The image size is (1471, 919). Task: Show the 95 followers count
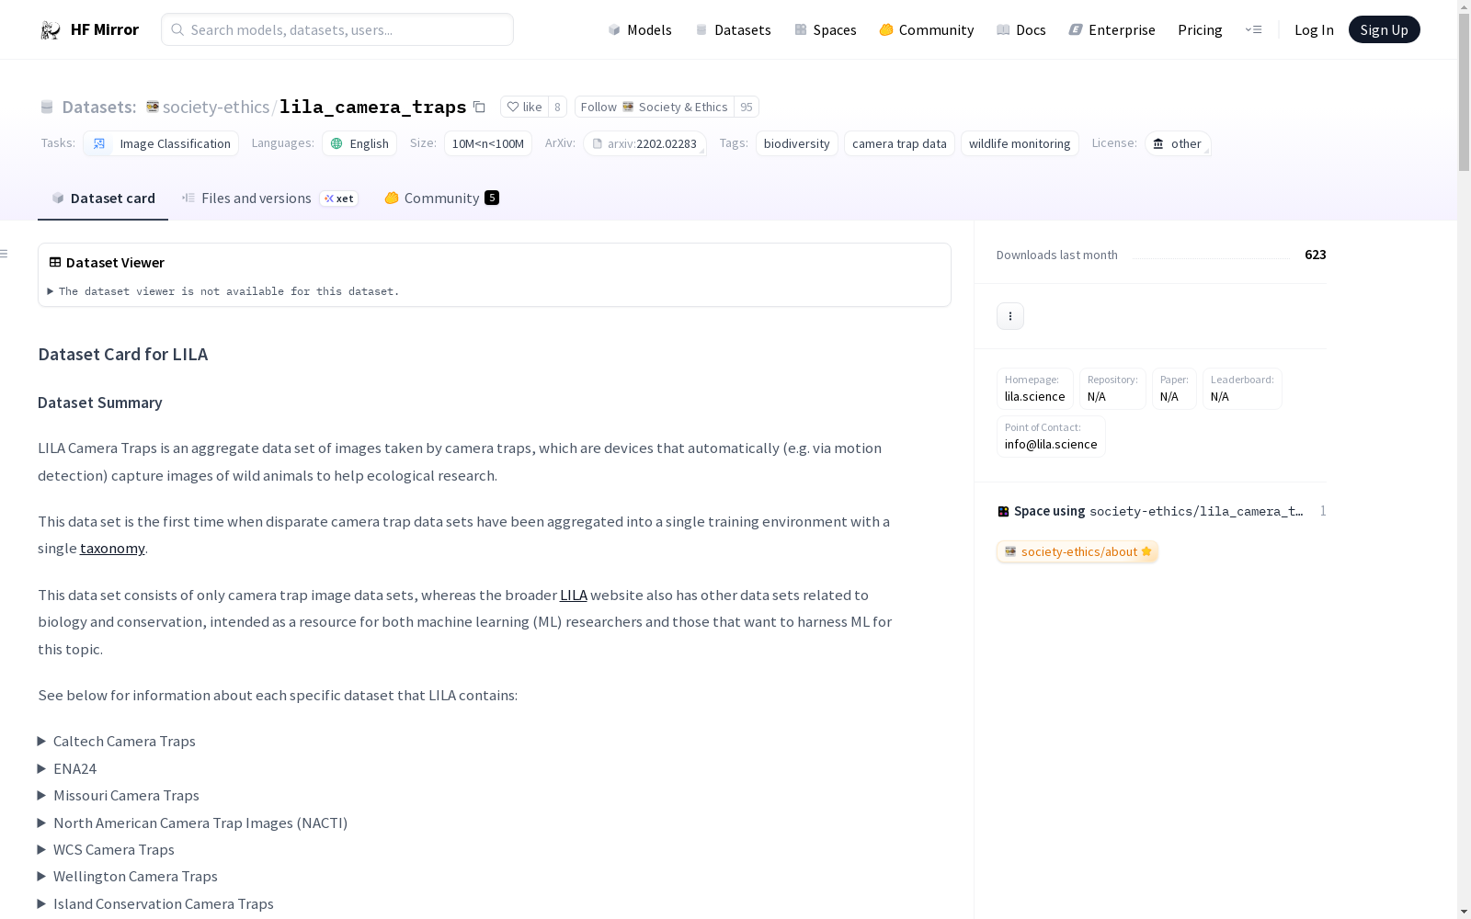tap(747, 107)
